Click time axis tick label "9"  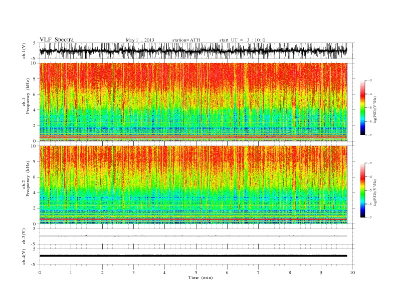[321, 272]
